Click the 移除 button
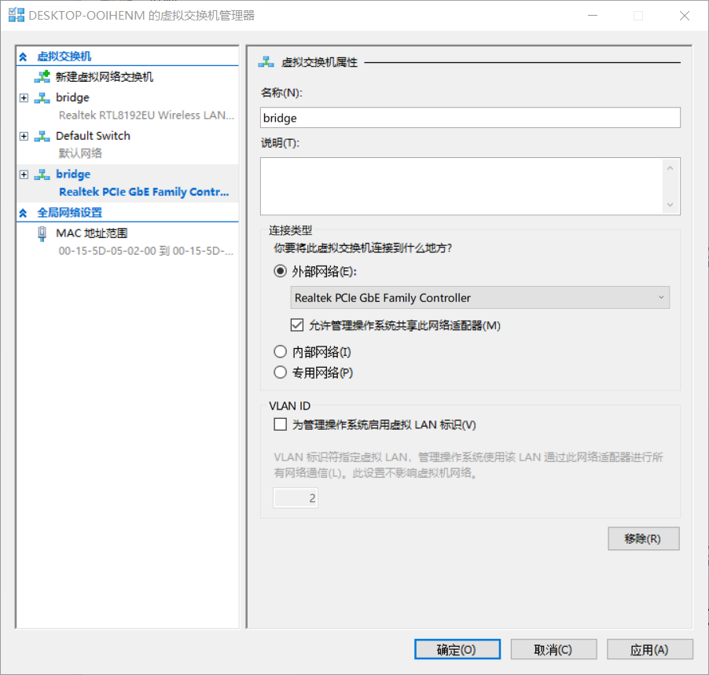 [642, 539]
